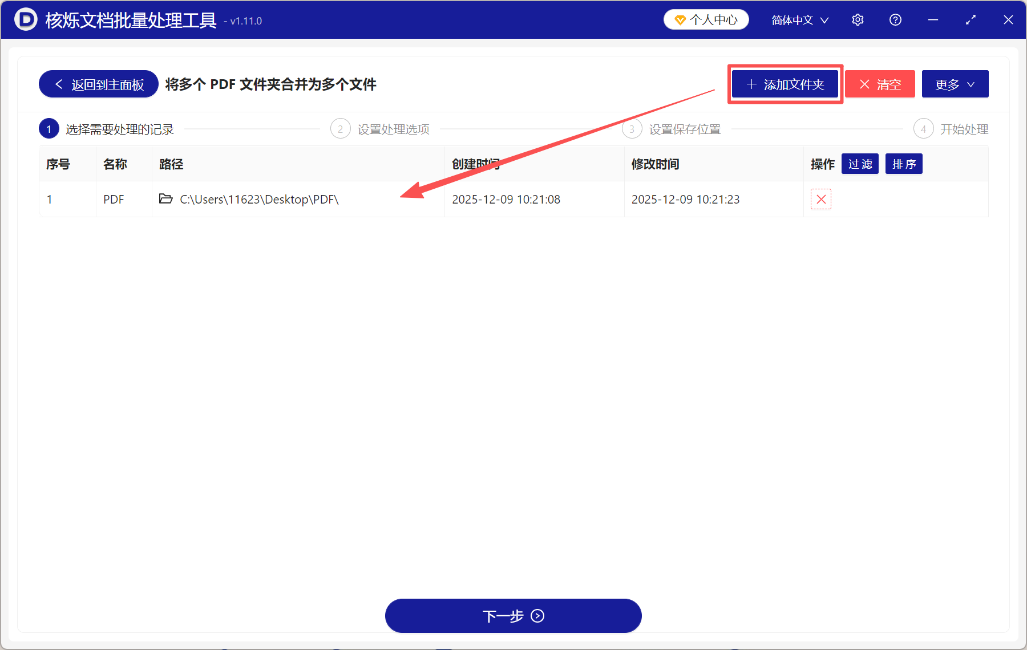Image resolution: width=1027 pixels, height=650 pixels.
Task: Open the 简体中文 language dropdown
Action: click(798, 20)
